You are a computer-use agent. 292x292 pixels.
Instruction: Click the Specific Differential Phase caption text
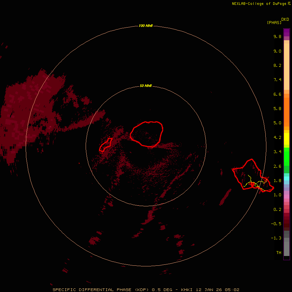click(x=146, y=290)
